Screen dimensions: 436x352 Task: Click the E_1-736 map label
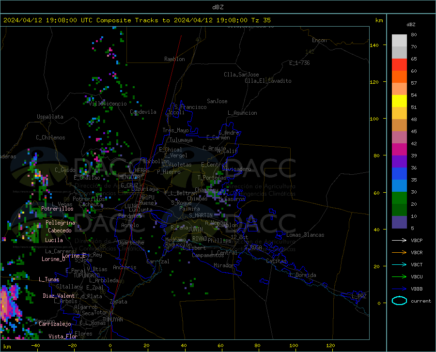(299, 63)
